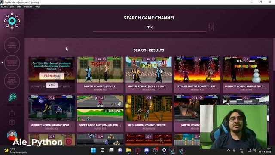The image size is (275, 155).
Task: Open the weather widget showing 12°C
Action: (15, 150)
